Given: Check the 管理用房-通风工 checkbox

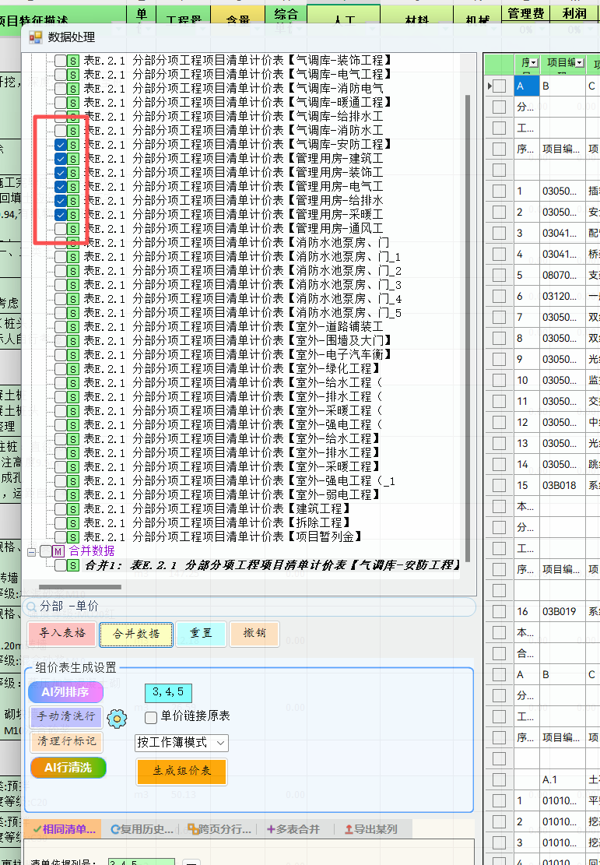Looking at the screenshot, I should (60, 229).
